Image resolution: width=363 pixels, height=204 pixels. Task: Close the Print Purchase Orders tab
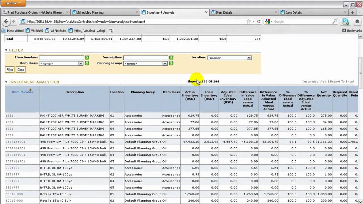pyautogui.click(x=67, y=12)
